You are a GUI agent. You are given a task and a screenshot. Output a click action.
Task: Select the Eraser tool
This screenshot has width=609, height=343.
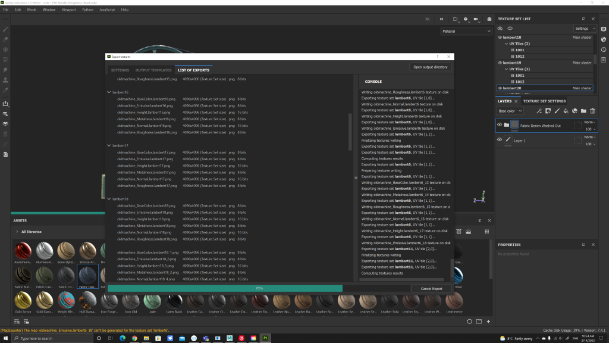tap(5, 39)
